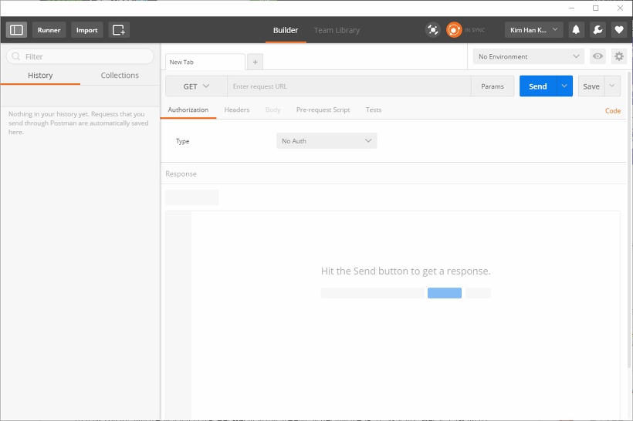The width and height of the screenshot is (633, 421).
Task: Select the New Tab request tab
Action: [x=205, y=62]
